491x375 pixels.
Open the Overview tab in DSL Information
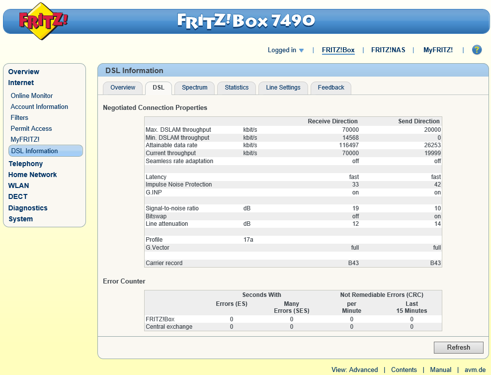(123, 88)
